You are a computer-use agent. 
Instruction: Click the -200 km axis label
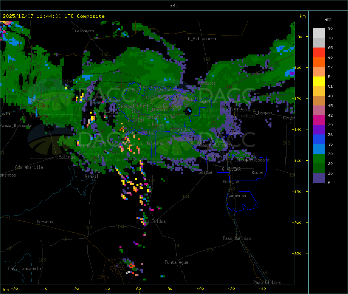pyautogui.click(x=298, y=223)
